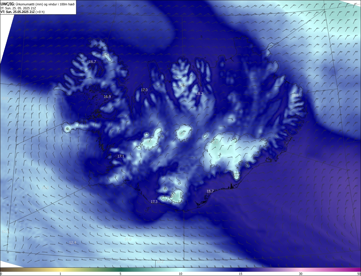This screenshot has width=361, height=276.
Task: Click the 16.7 value on the map
Action: click(x=93, y=62)
